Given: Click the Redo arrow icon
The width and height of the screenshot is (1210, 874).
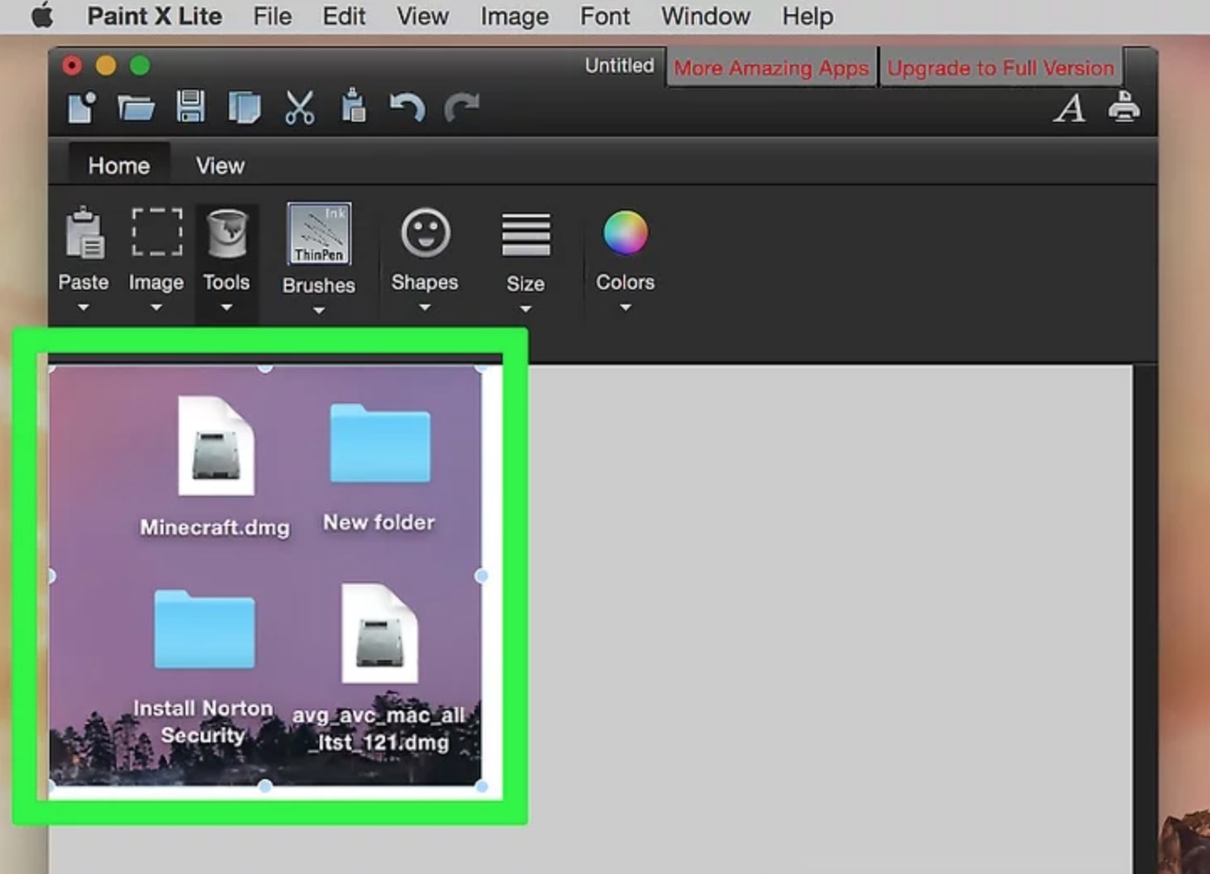Looking at the screenshot, I should pyautogui.click(x=462, y=108).
